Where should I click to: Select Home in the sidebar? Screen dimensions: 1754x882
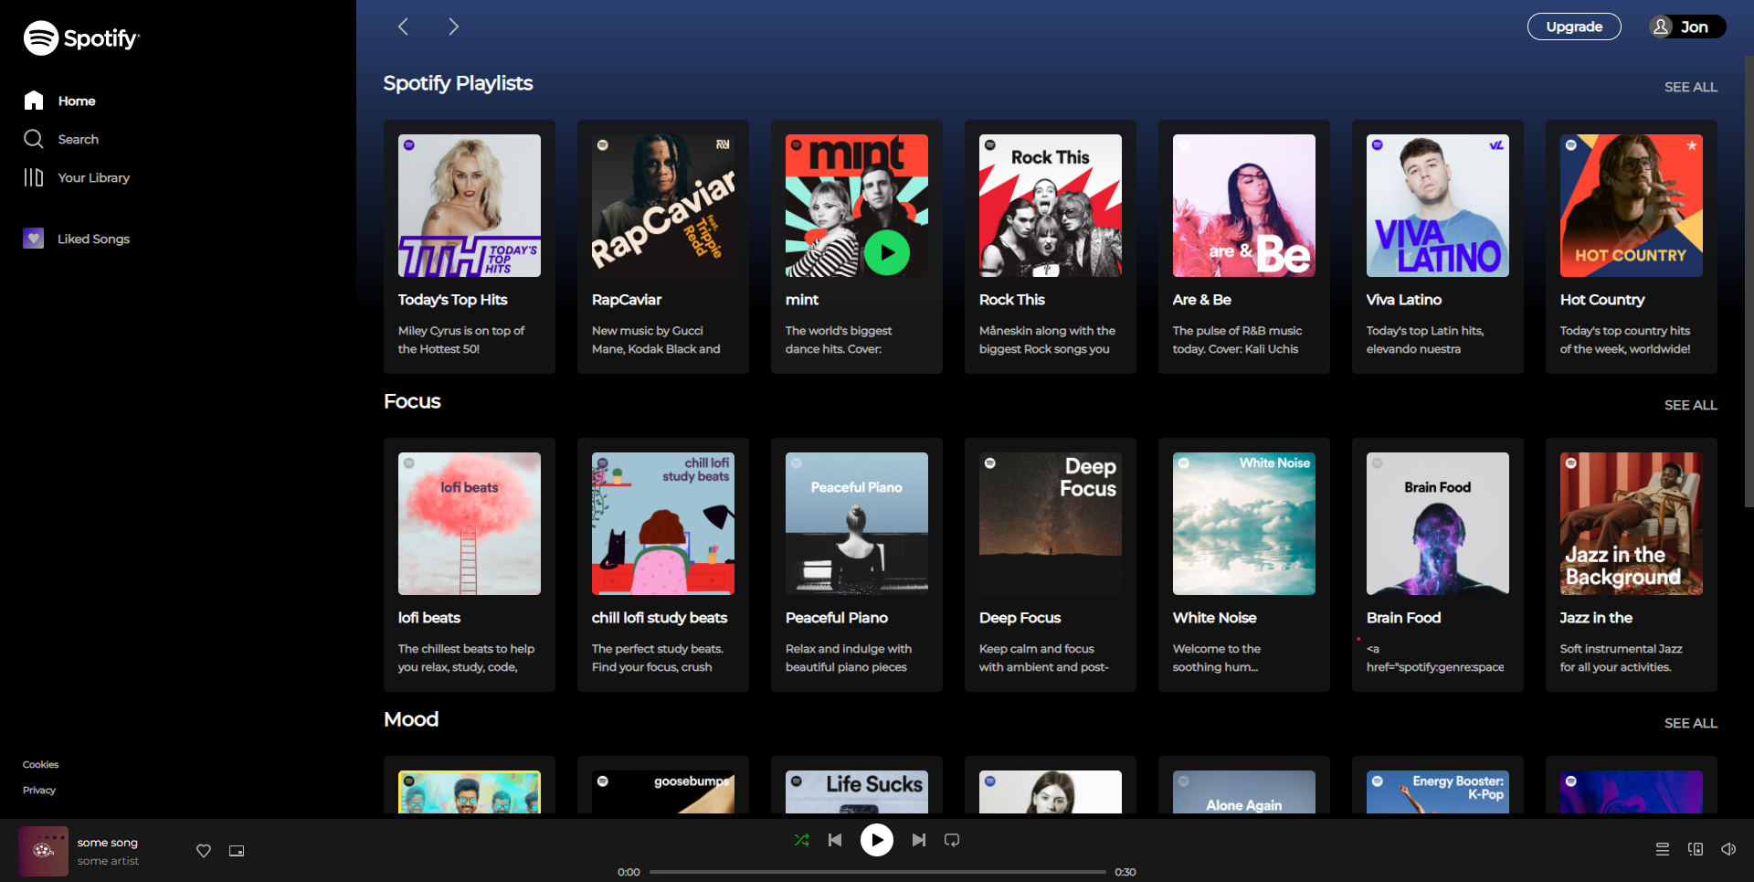point(76,101)
